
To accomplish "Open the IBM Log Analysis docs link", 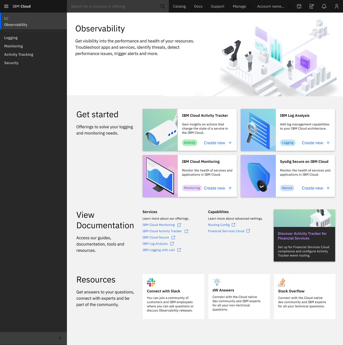I will pyautogui.click(x=155, y=244).
